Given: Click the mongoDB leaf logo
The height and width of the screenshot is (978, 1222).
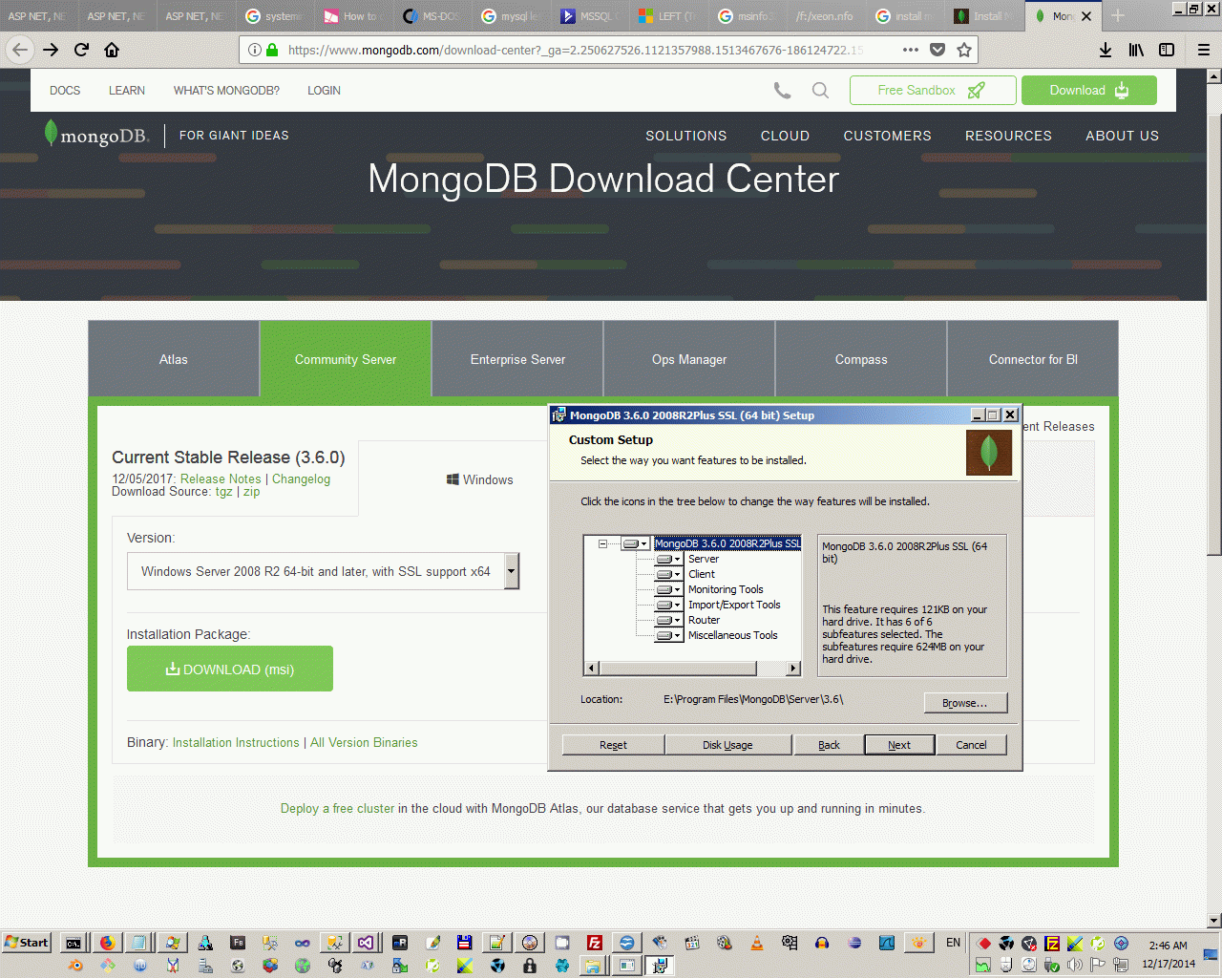Looking at the screenshot, I should pos(96,135).
